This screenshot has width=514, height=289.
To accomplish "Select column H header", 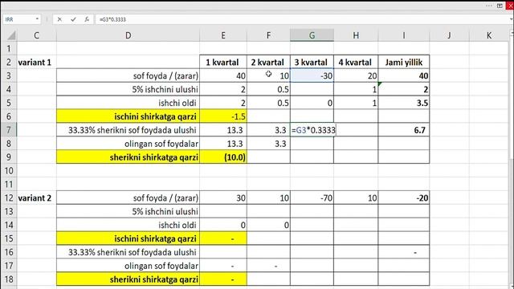I will 356,35.
